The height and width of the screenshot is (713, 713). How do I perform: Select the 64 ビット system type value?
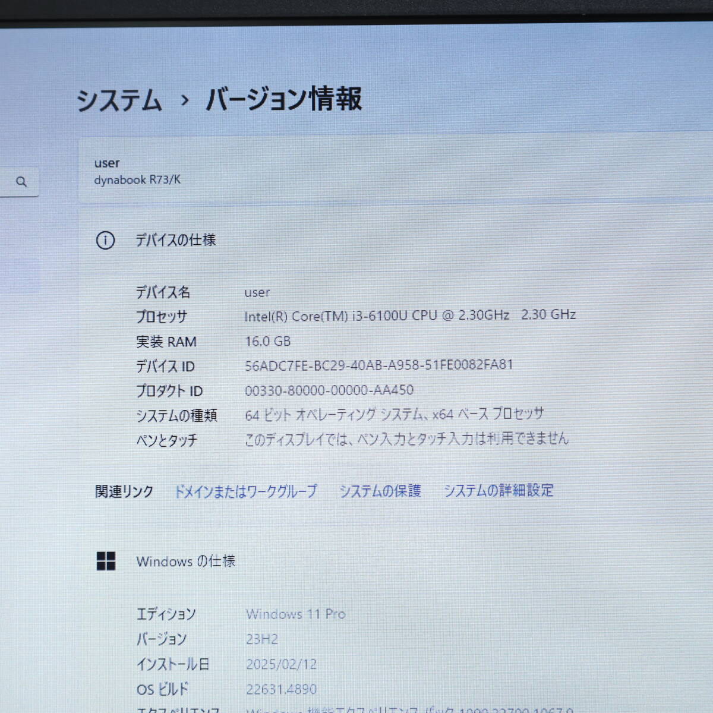[x=395, y=414]
